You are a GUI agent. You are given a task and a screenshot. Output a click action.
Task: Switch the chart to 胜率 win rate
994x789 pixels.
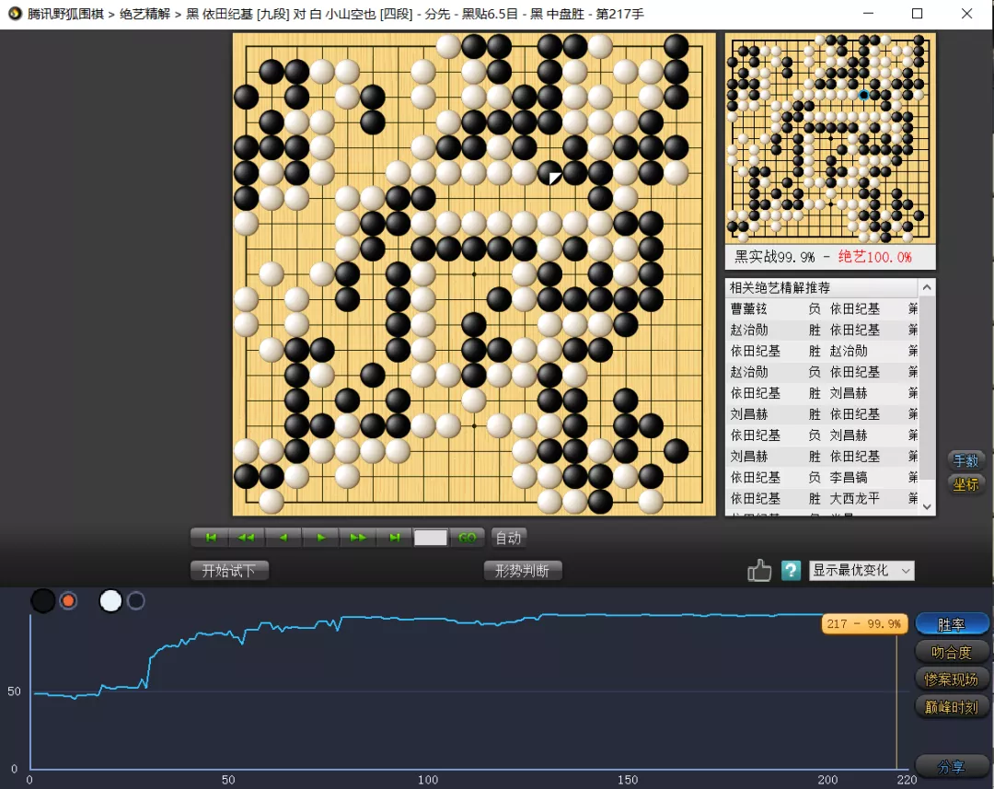coord(952,624)
